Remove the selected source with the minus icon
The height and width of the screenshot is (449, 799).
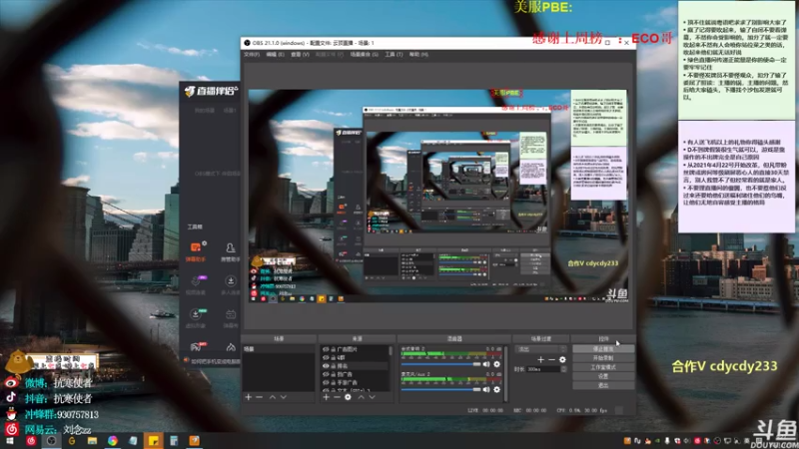(x=337, y=397)
